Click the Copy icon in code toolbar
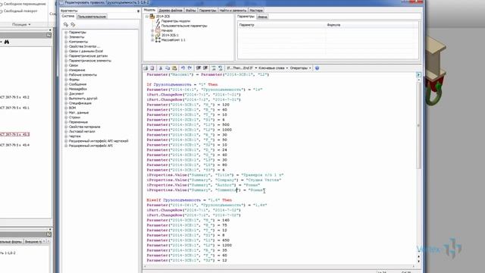 tap(167, 68)
